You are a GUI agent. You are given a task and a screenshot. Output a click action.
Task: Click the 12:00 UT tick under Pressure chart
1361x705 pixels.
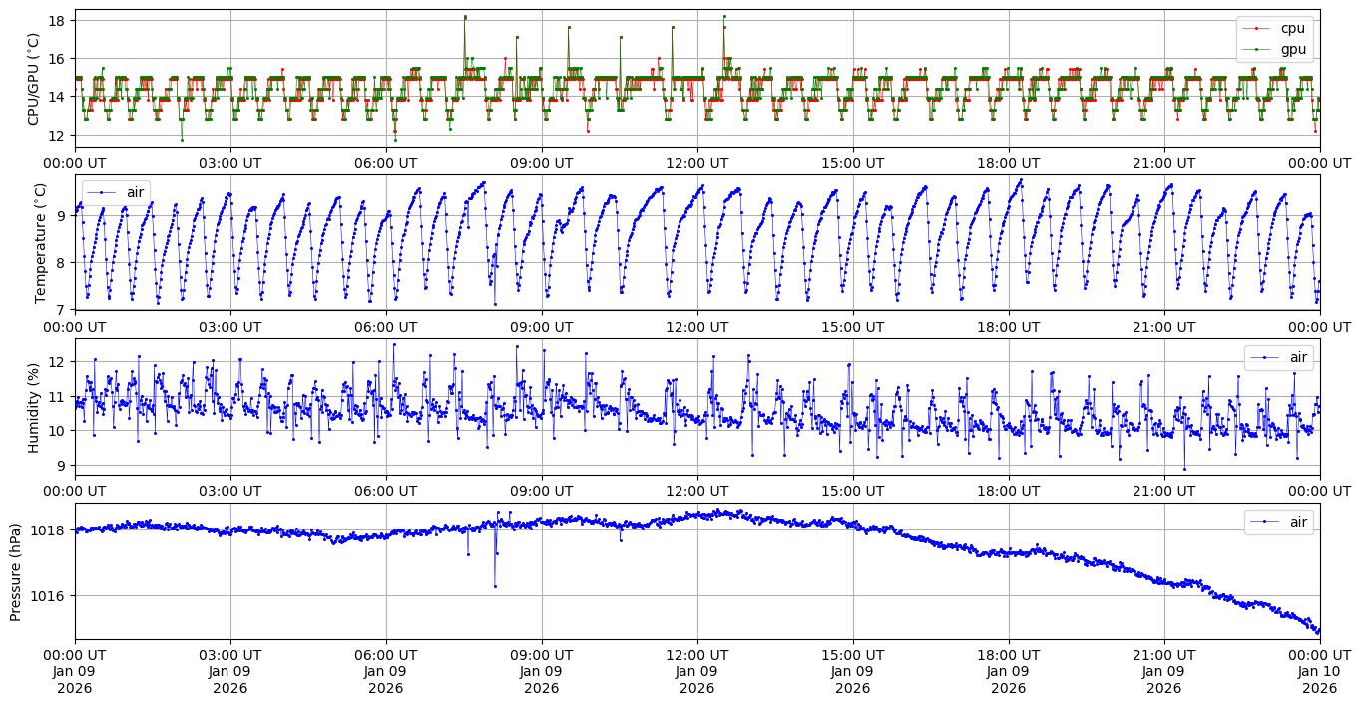696,655
